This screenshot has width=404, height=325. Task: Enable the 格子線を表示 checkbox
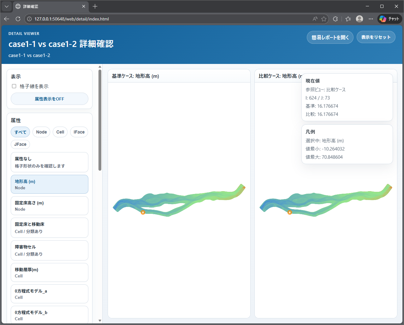click(x=14, y=86)
